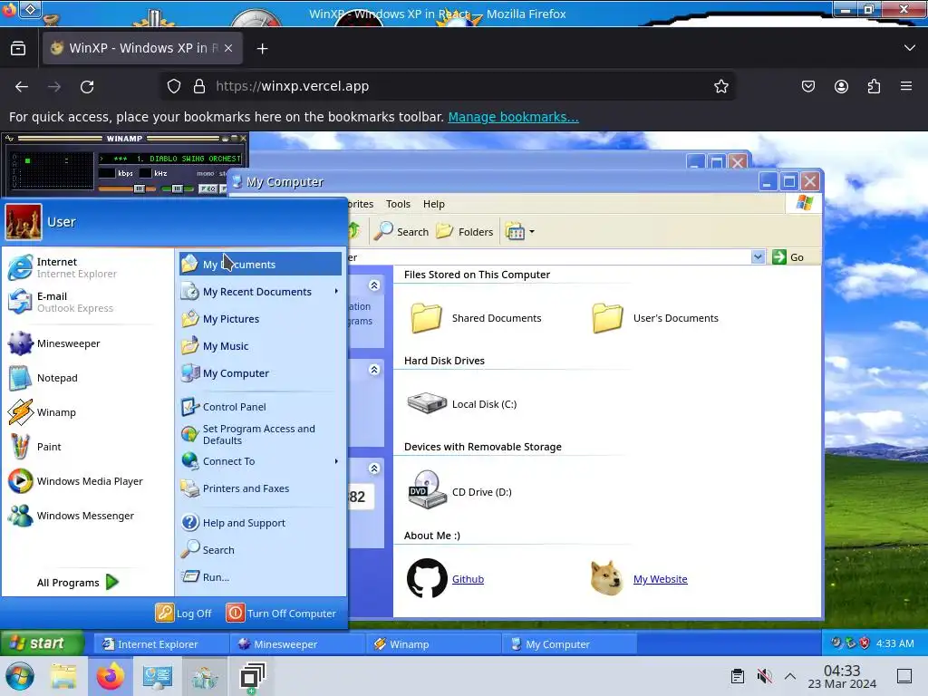This screenshot has width=928, height=696.
Task: Bookmark this page with star icon
Action: coord(720,86)
